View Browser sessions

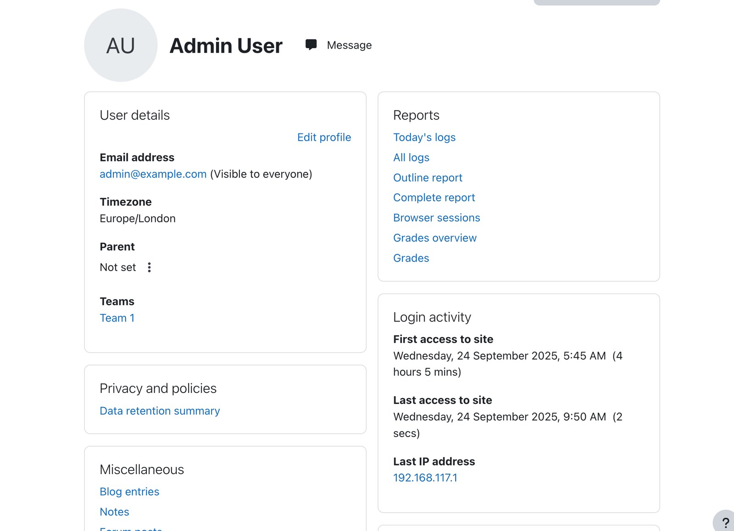click(x=437, y=217)
